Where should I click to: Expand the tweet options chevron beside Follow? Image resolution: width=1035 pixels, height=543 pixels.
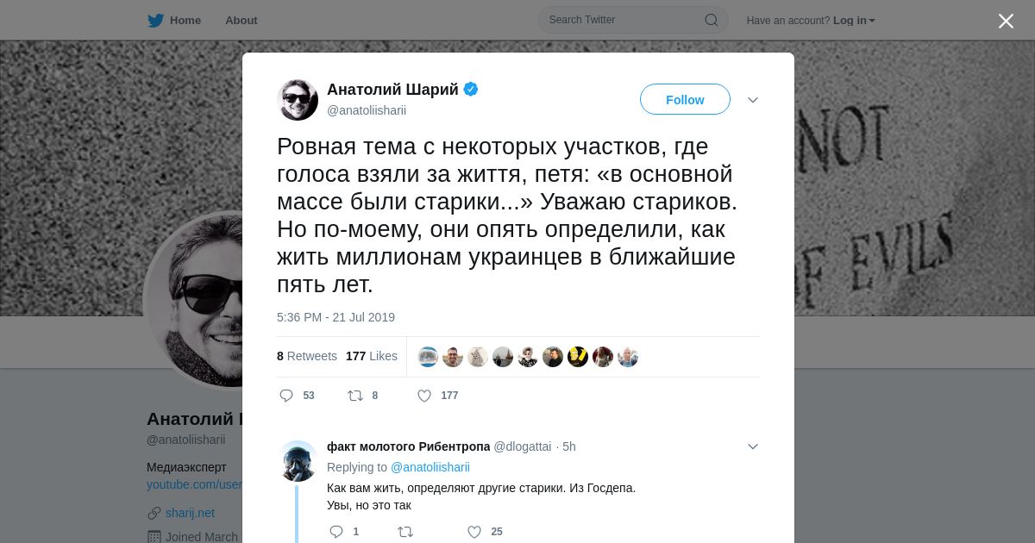point(753,100)
